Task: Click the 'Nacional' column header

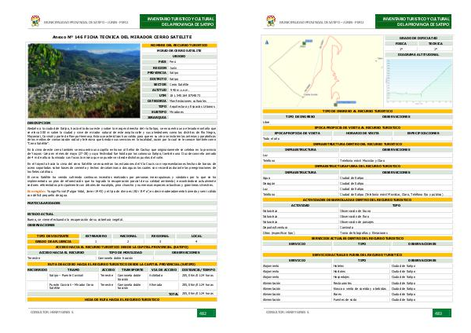Action: (128, 236)
